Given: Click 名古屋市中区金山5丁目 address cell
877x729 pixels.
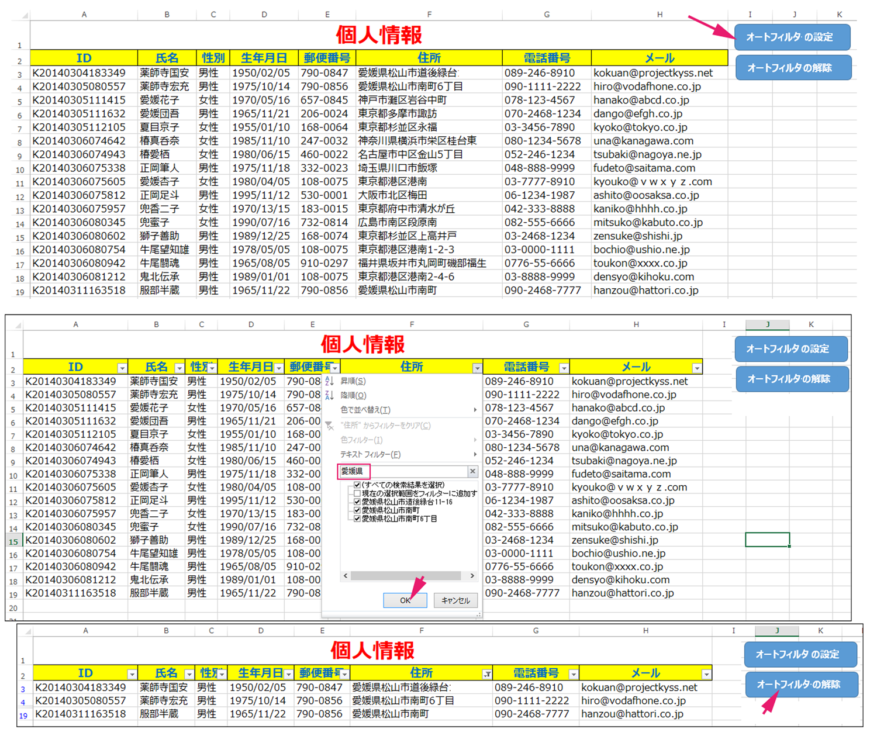Looking at the screenshot, I should (x=429, y=154).
